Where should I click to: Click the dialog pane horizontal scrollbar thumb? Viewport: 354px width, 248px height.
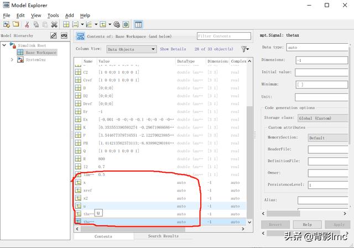pos(283,214)
